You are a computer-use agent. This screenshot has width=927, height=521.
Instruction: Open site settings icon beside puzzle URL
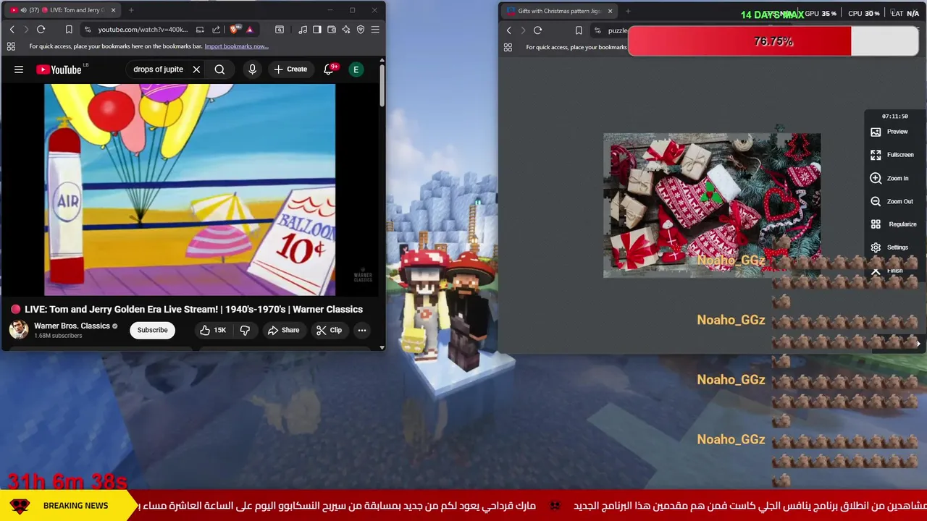pos(597,30)
